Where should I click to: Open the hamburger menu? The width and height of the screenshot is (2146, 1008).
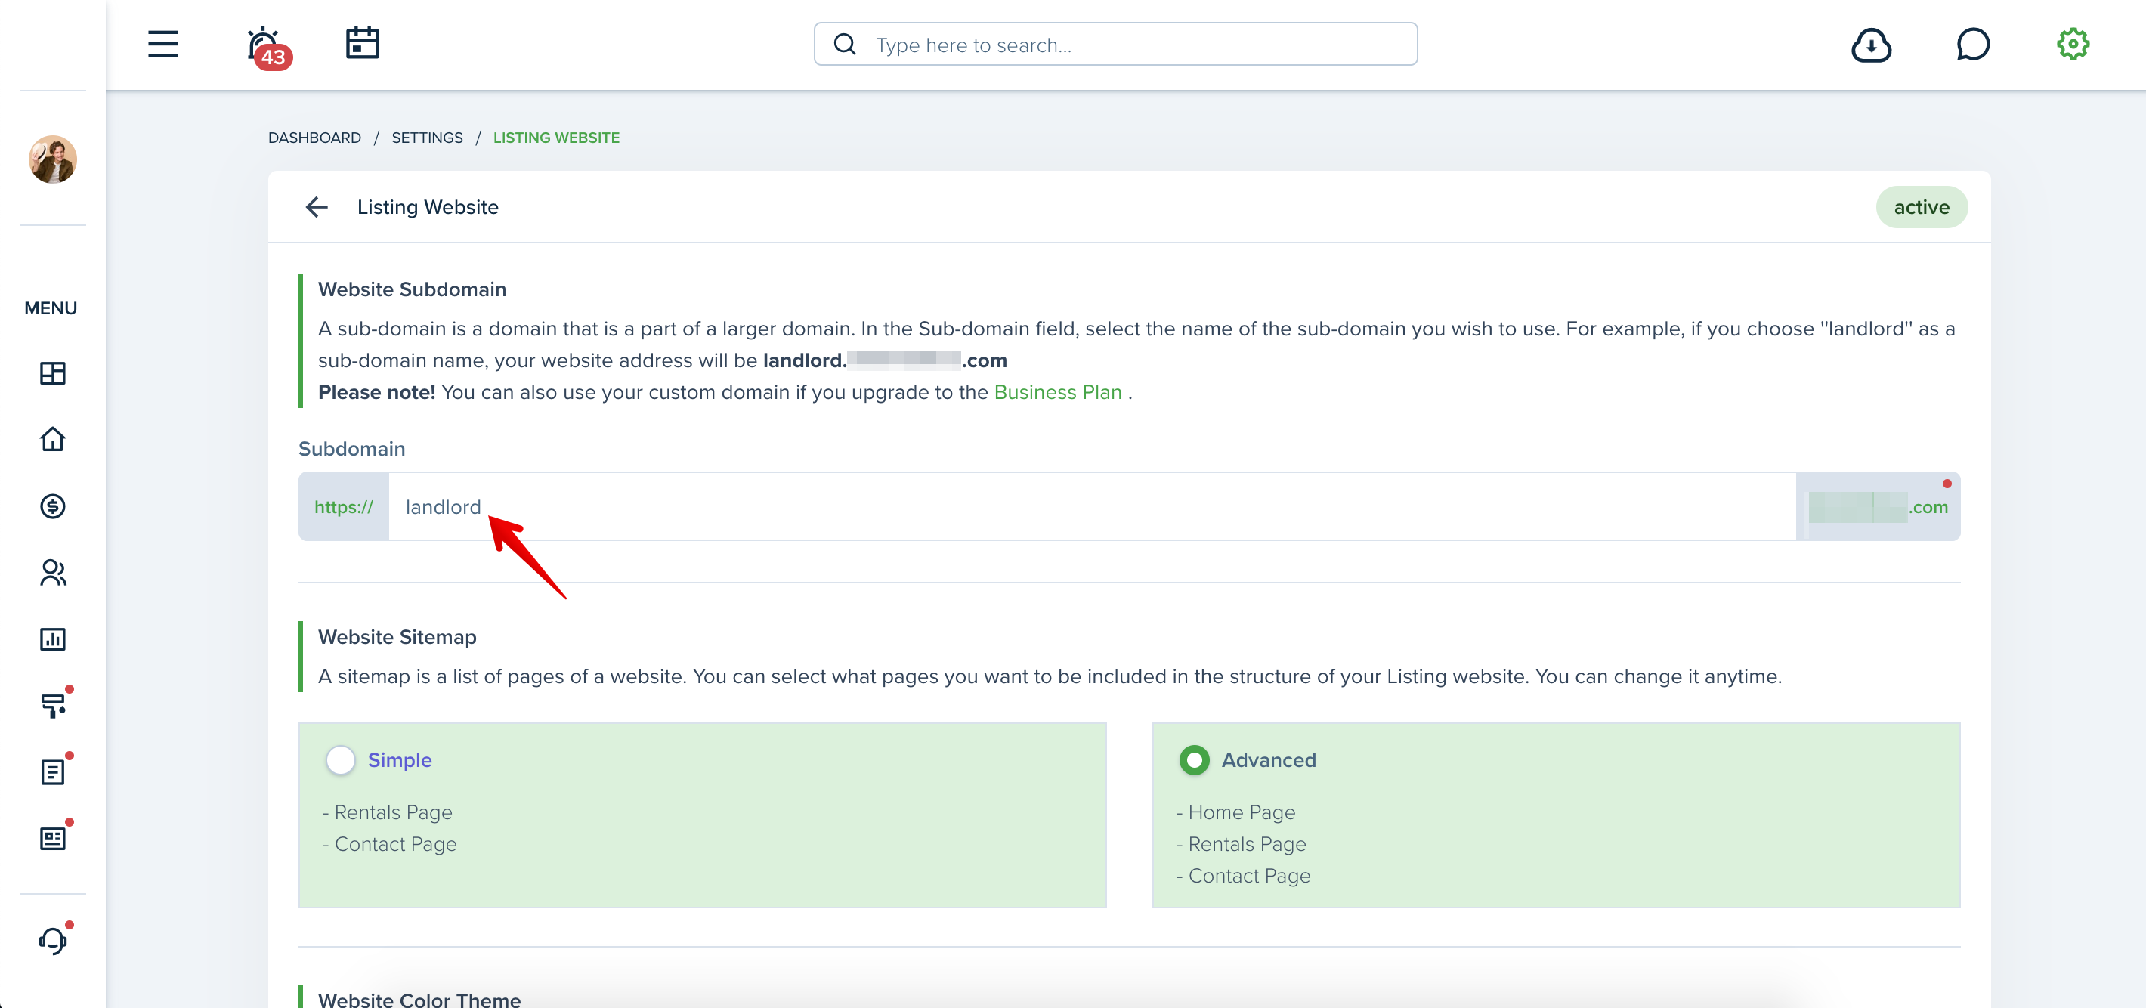pos(163,43)
